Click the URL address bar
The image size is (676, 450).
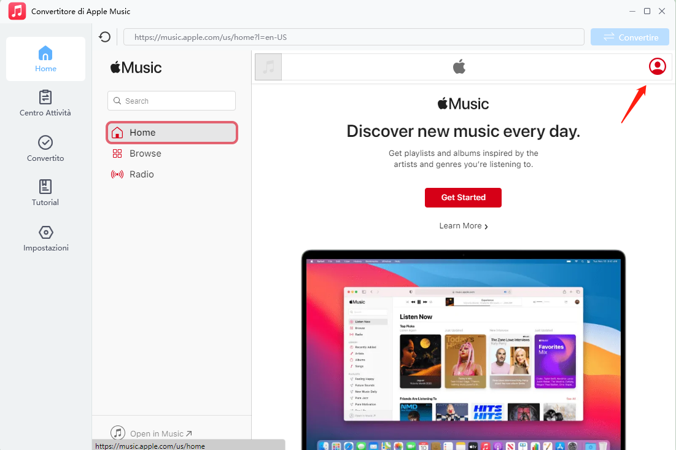pos(354,37)
